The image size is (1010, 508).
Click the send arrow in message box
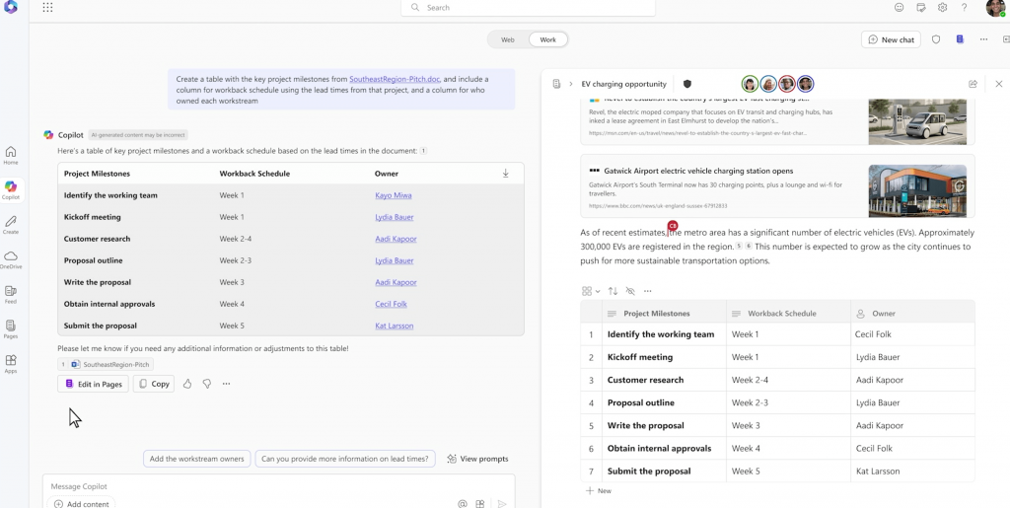(502, 504)
